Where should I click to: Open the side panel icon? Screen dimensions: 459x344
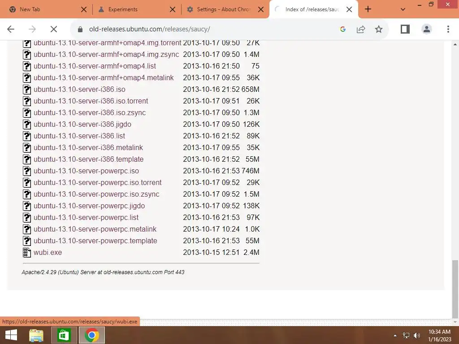(405, 29)
